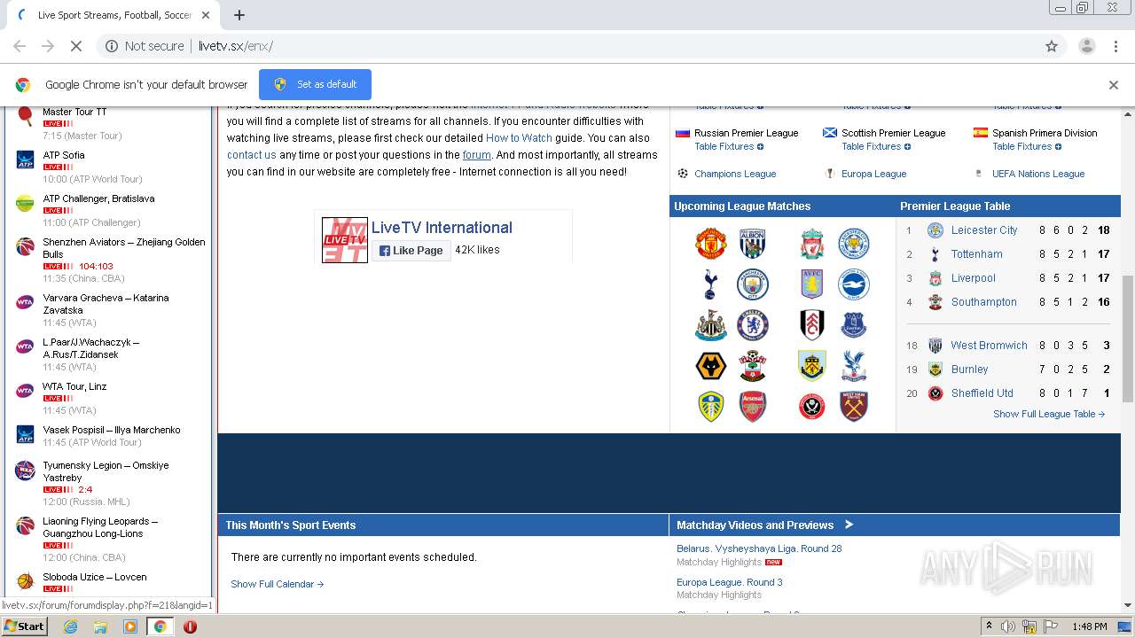Viewport: 1135px width, 638px height.
Task: Expand Russian Premier League Table Fixtures plus
Action: tap(760, 147)
